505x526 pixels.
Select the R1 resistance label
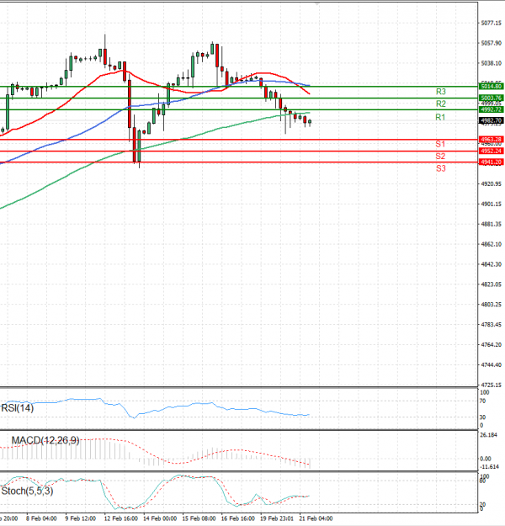tap(440, 118)
